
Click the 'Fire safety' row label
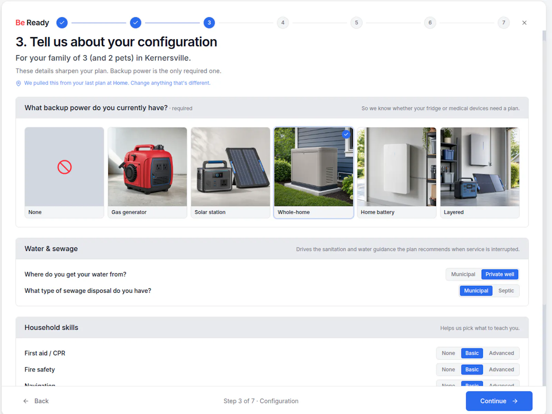coord(40,369)
